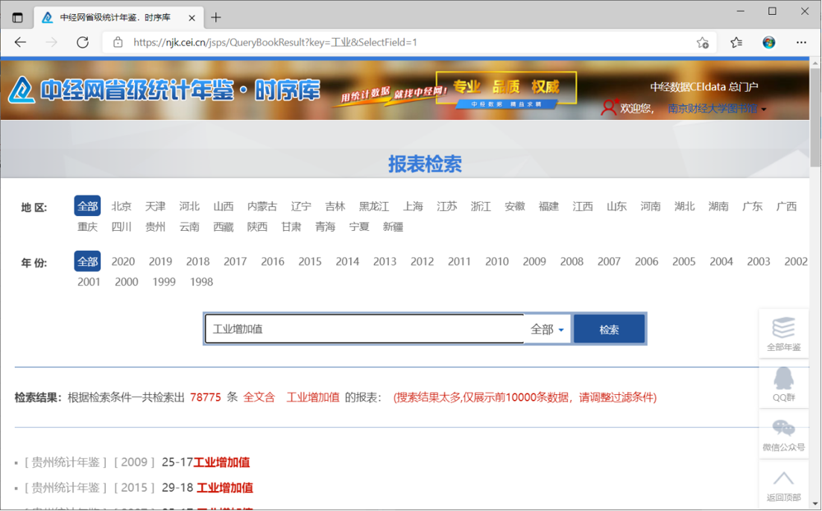The width and height of the screenshot is (822, 511).
Task: Select 北京 in the 地区 region filter
Action: (x=121, y=206)
